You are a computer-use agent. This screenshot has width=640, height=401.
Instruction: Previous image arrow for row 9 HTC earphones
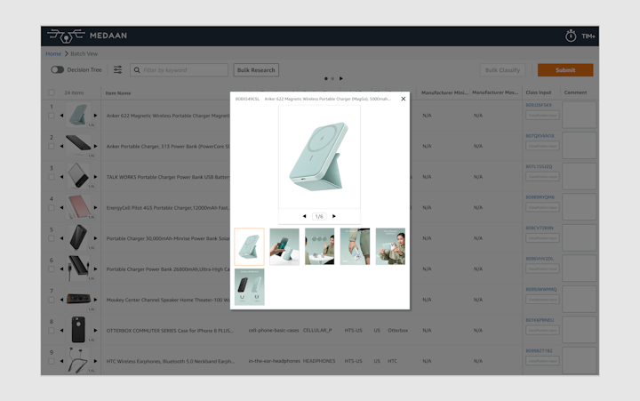click(61, 361)
